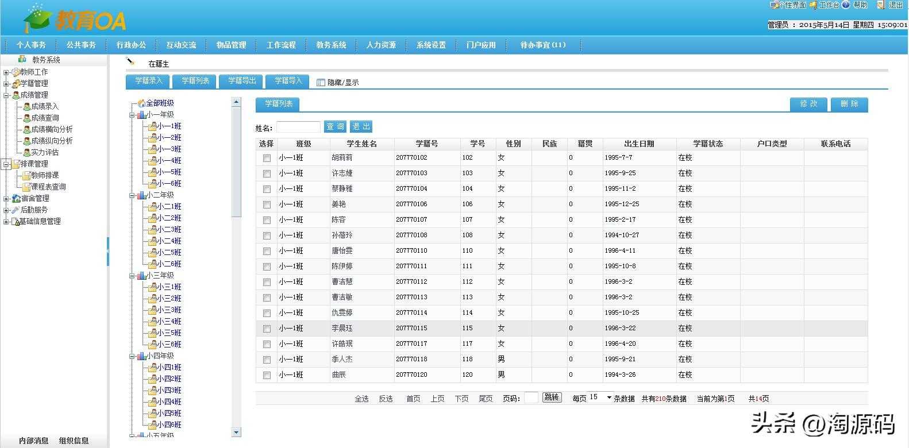Expand the 后勤服务 tree node

point(6,210)
